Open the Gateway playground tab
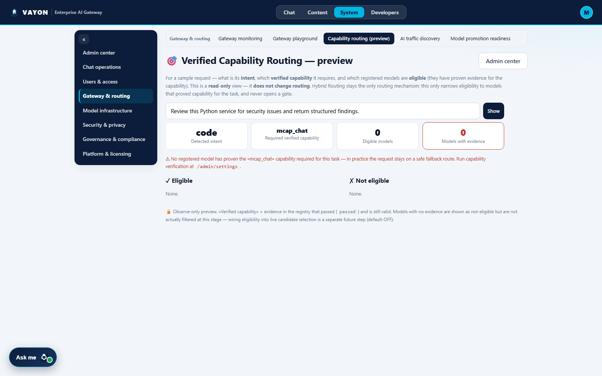This screenshot has width=602, height=376. [x=295, y=39]
